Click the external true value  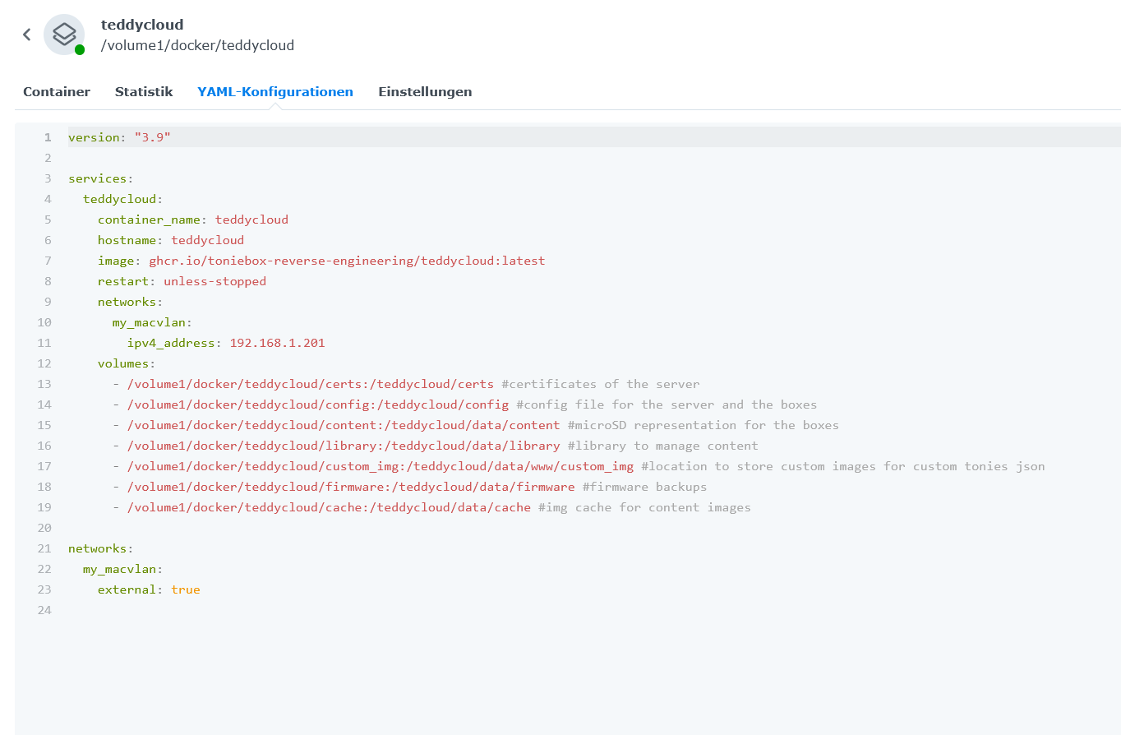click(x=186, y=589)
